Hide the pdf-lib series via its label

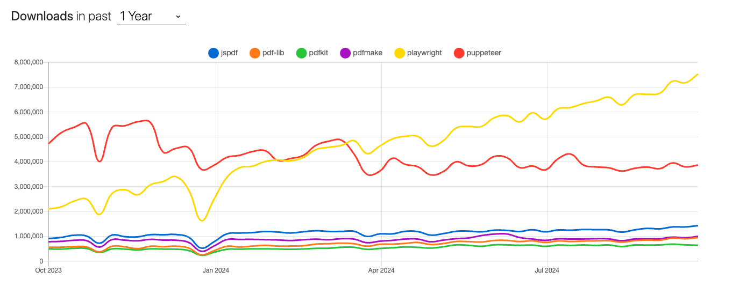(x=273, y=53)
